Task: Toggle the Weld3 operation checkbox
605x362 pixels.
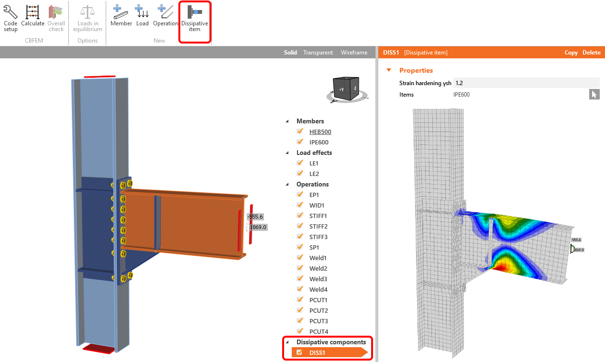Action: (x=300, y=279)
